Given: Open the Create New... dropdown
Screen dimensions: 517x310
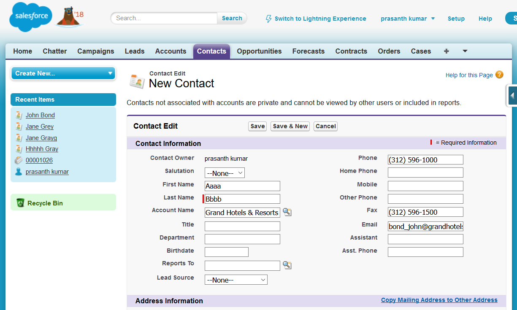Looking at the screenshot, I should (63, 73).
